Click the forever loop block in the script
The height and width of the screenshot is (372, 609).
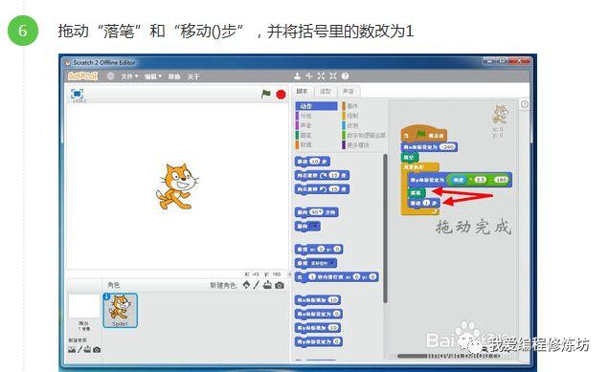(419, 167)
